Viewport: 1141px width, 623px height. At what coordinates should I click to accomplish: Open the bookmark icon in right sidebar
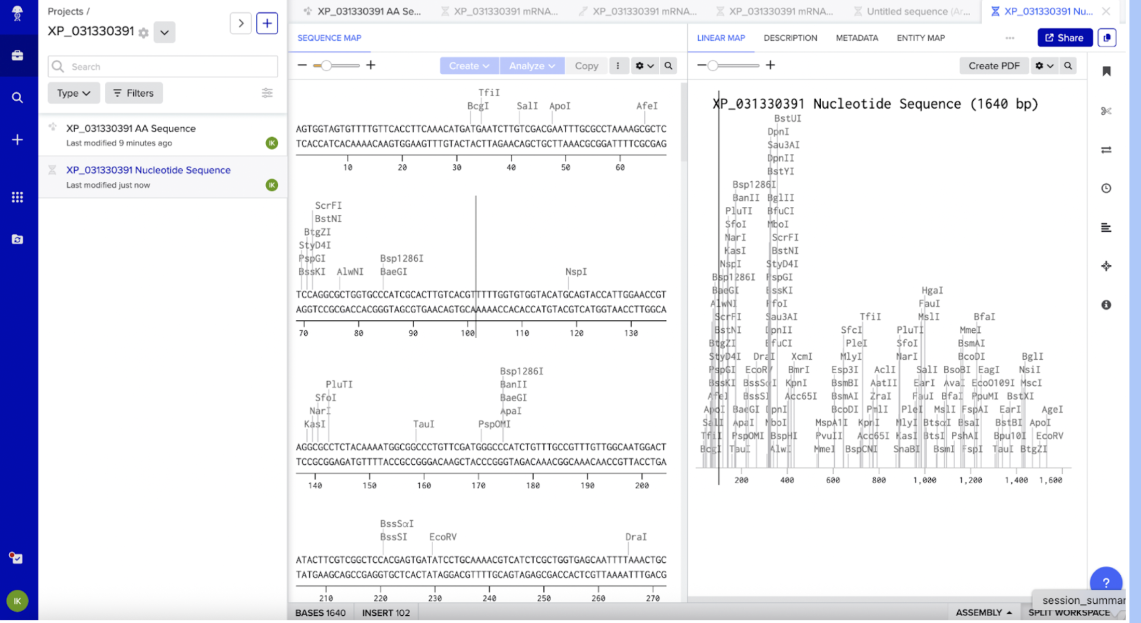1106,71
